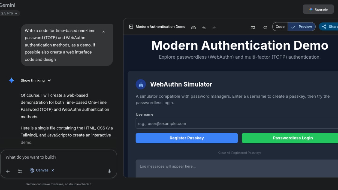
Task: Activate the microphone voice input
Action: [x=109, y=172]
